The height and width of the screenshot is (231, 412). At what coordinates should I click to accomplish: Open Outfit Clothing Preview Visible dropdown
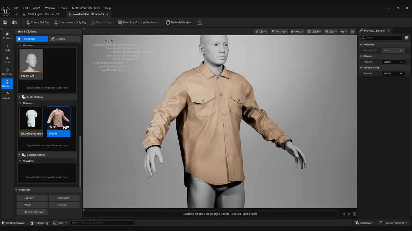[393, 73]
